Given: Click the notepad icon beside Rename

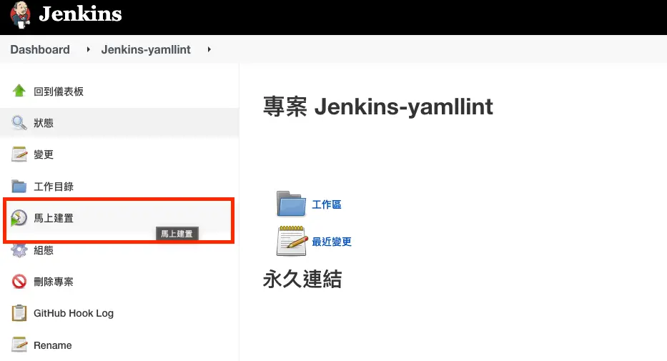Looking at the screenshot, I should 19,345.
